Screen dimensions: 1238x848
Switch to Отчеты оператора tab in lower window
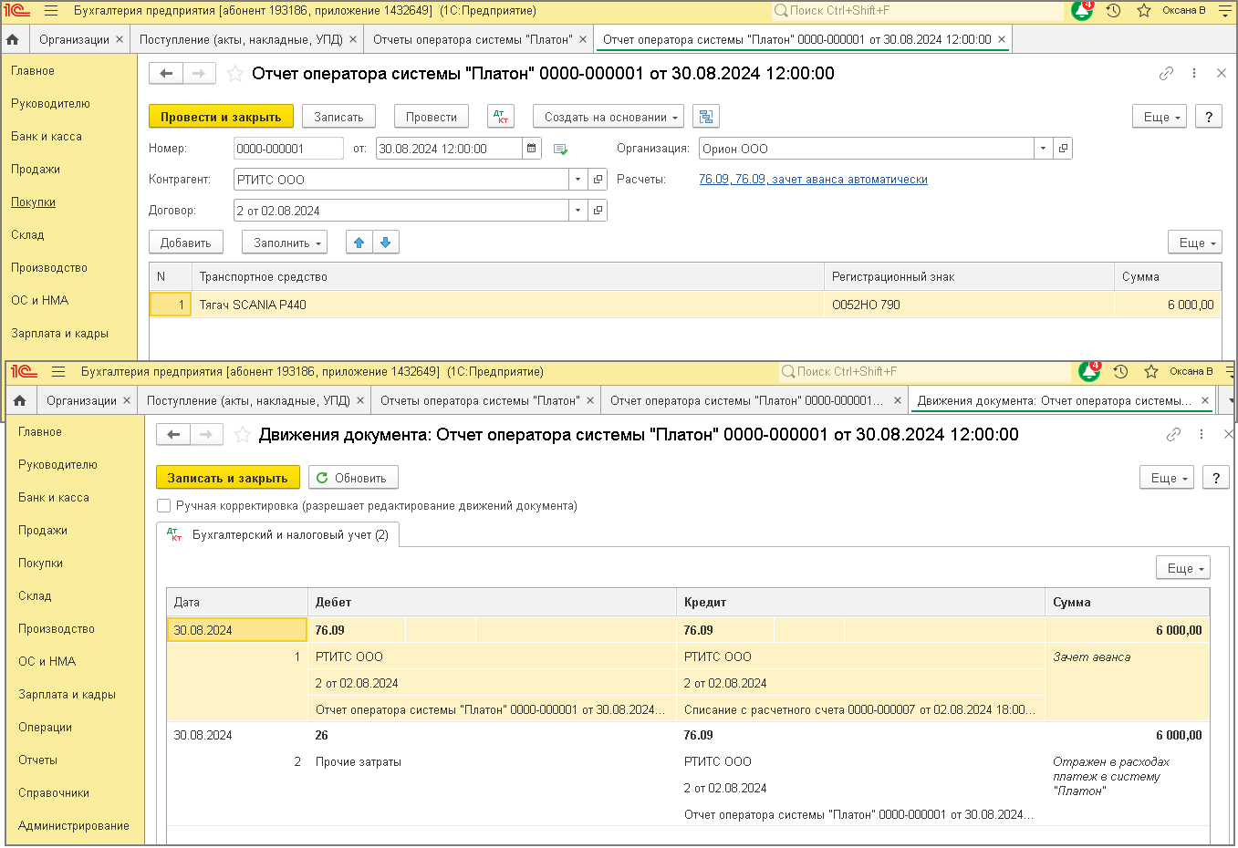(x=480, y=400)
